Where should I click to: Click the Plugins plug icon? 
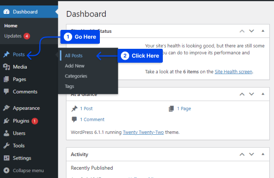(x=6, y=121)
